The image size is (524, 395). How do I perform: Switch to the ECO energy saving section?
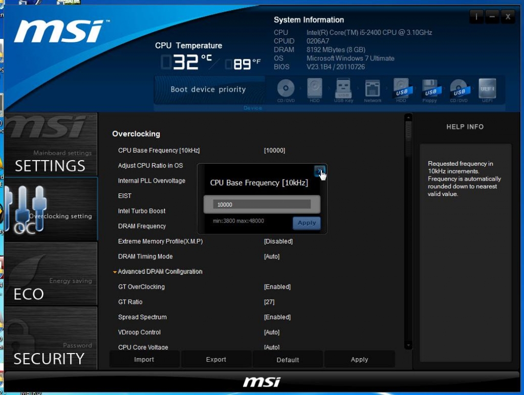coord(50,288)
